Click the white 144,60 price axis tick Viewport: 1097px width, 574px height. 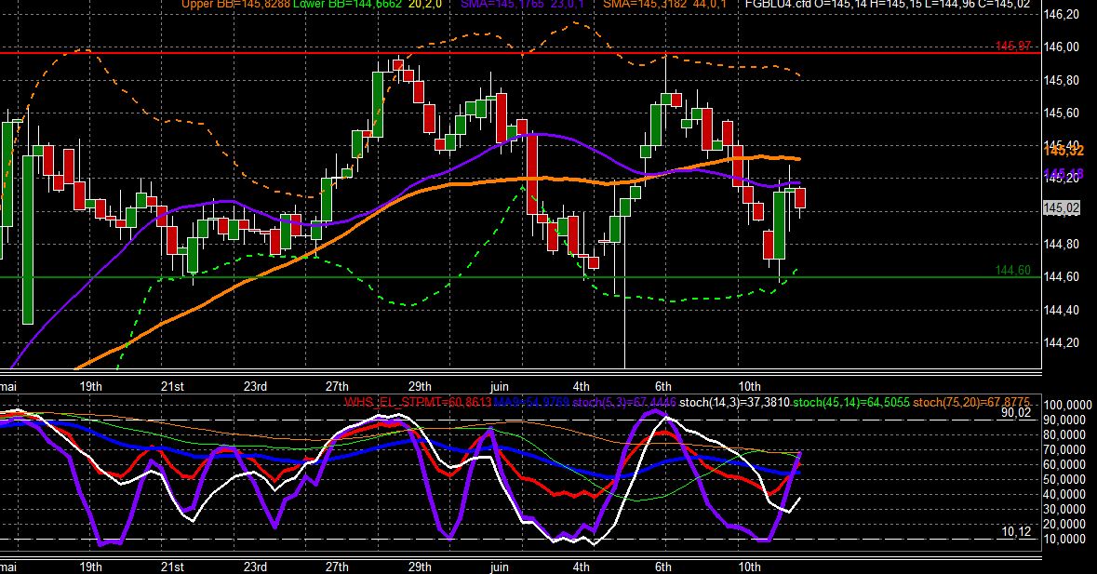click(x=1061, y=277)
